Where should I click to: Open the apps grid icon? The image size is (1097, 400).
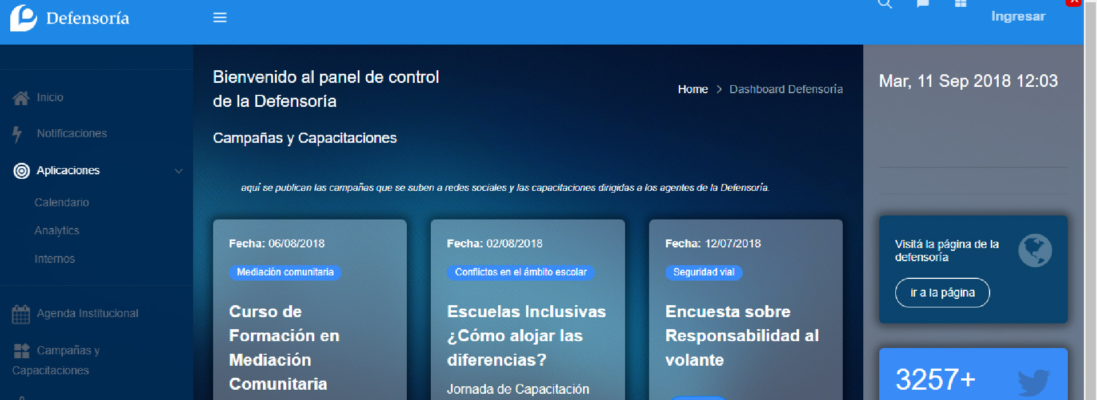pos(960,5)
